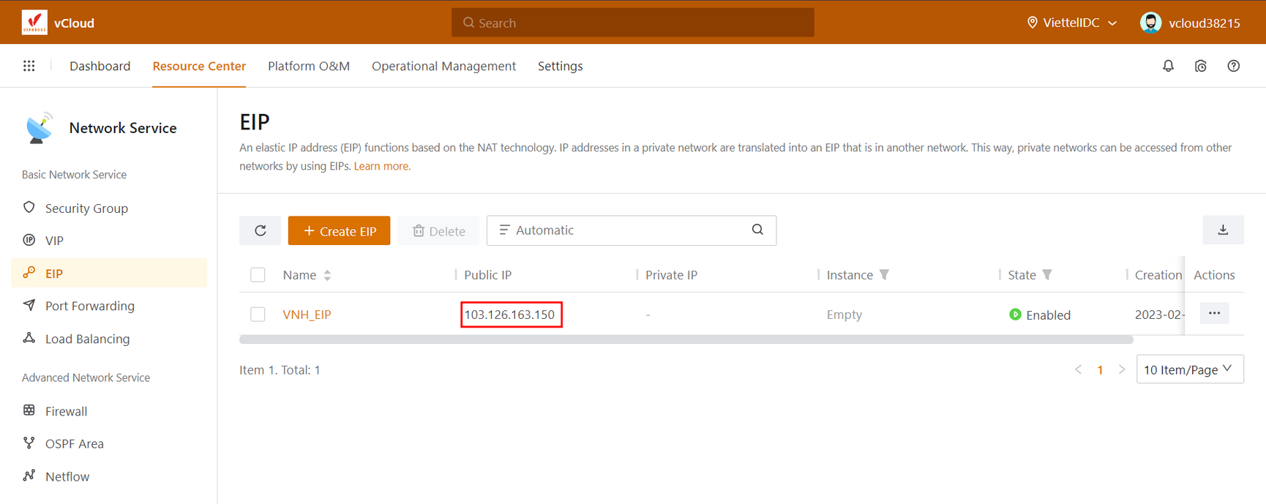The image size is (1266, 504).
Task: Click the State column filter icon
Action: [1047, 275]
